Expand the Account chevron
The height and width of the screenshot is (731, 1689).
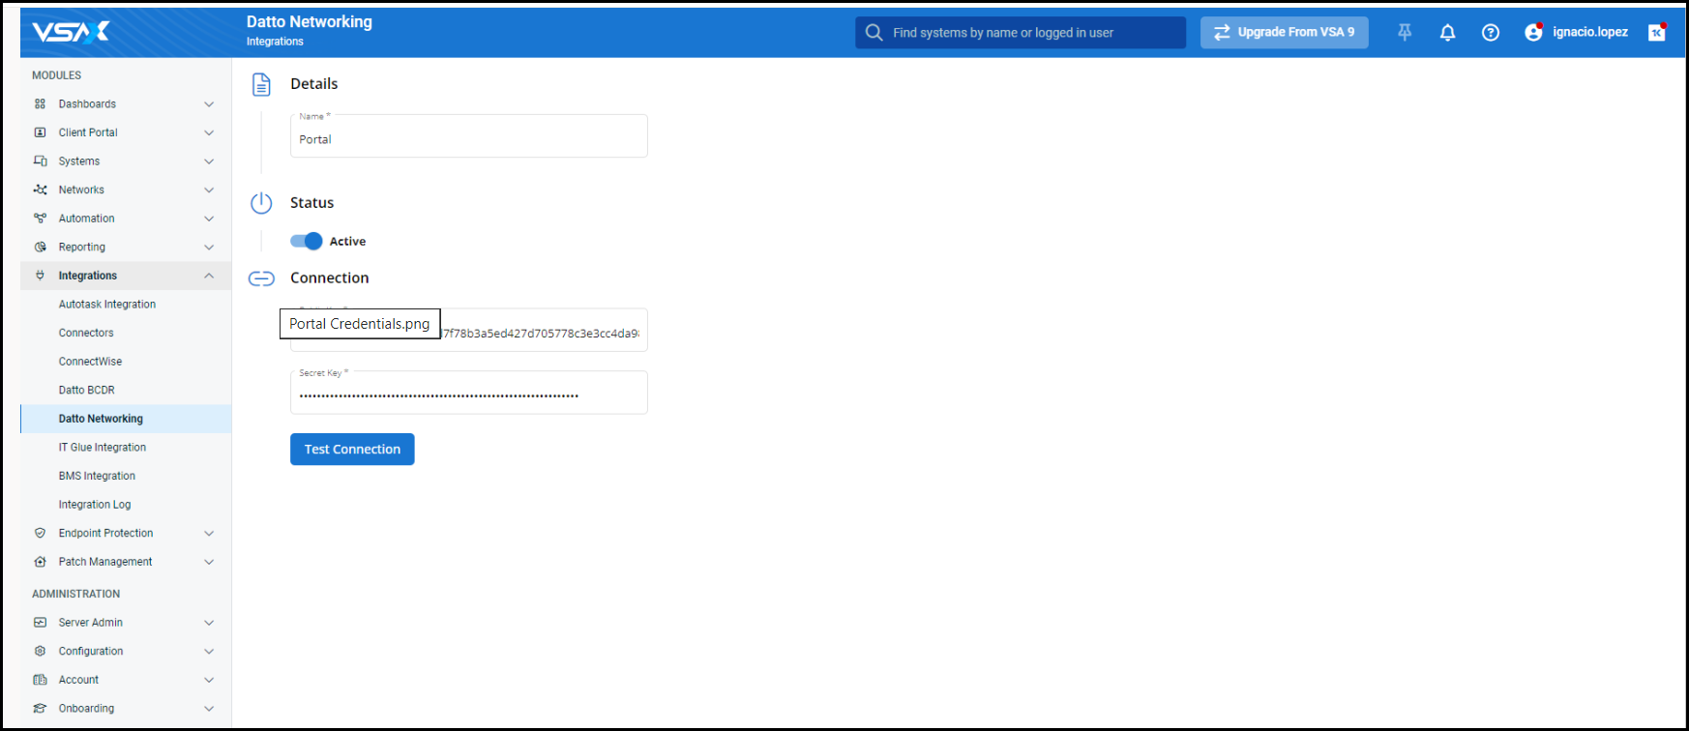(209, 680)
